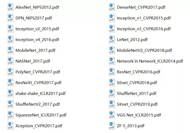Select the AlexNet_NIPS2012.pdf file icon
Screen dimensions: 190x133
(x=10, y=7)
